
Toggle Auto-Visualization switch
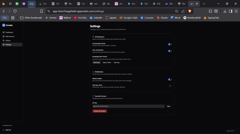(170, 51)
